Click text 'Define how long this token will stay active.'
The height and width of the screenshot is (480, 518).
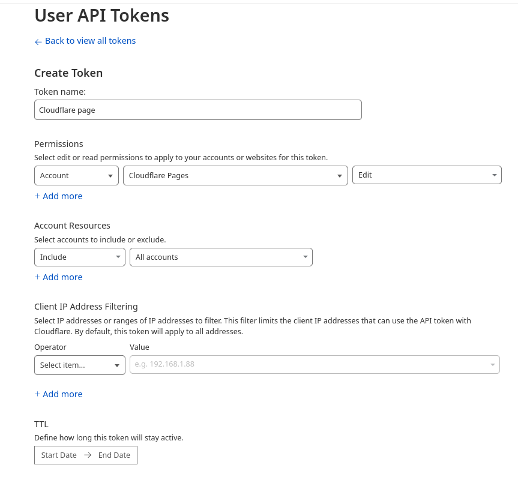tap(109, 438)
